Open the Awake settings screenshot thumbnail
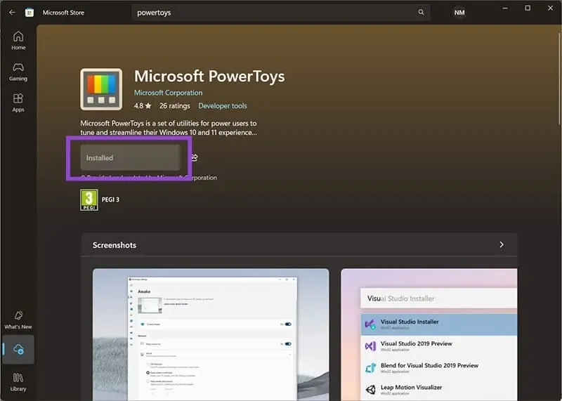This screenshot has height=401, width=562. 211,334
